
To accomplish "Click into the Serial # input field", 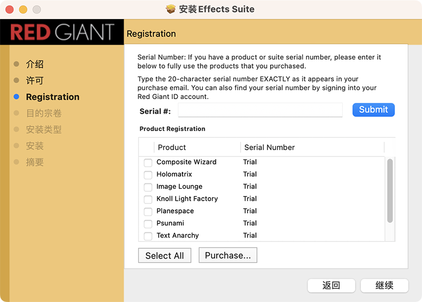I will 261,110.
